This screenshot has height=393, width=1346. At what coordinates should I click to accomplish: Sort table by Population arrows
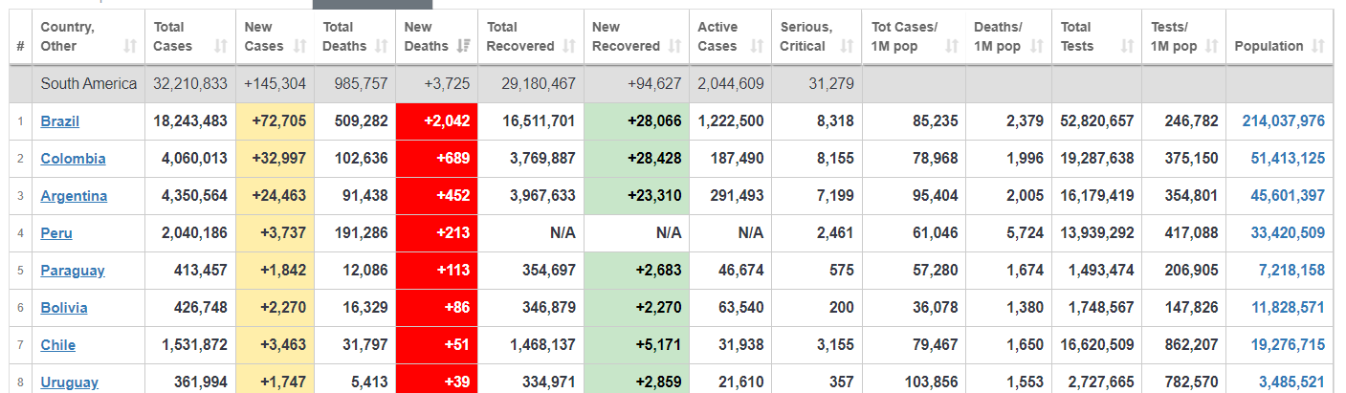point(1318,46)
